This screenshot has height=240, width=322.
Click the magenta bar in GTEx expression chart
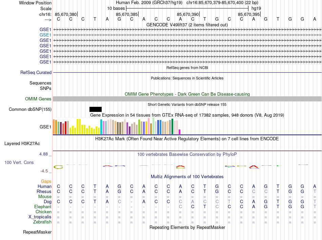(180, 132)
